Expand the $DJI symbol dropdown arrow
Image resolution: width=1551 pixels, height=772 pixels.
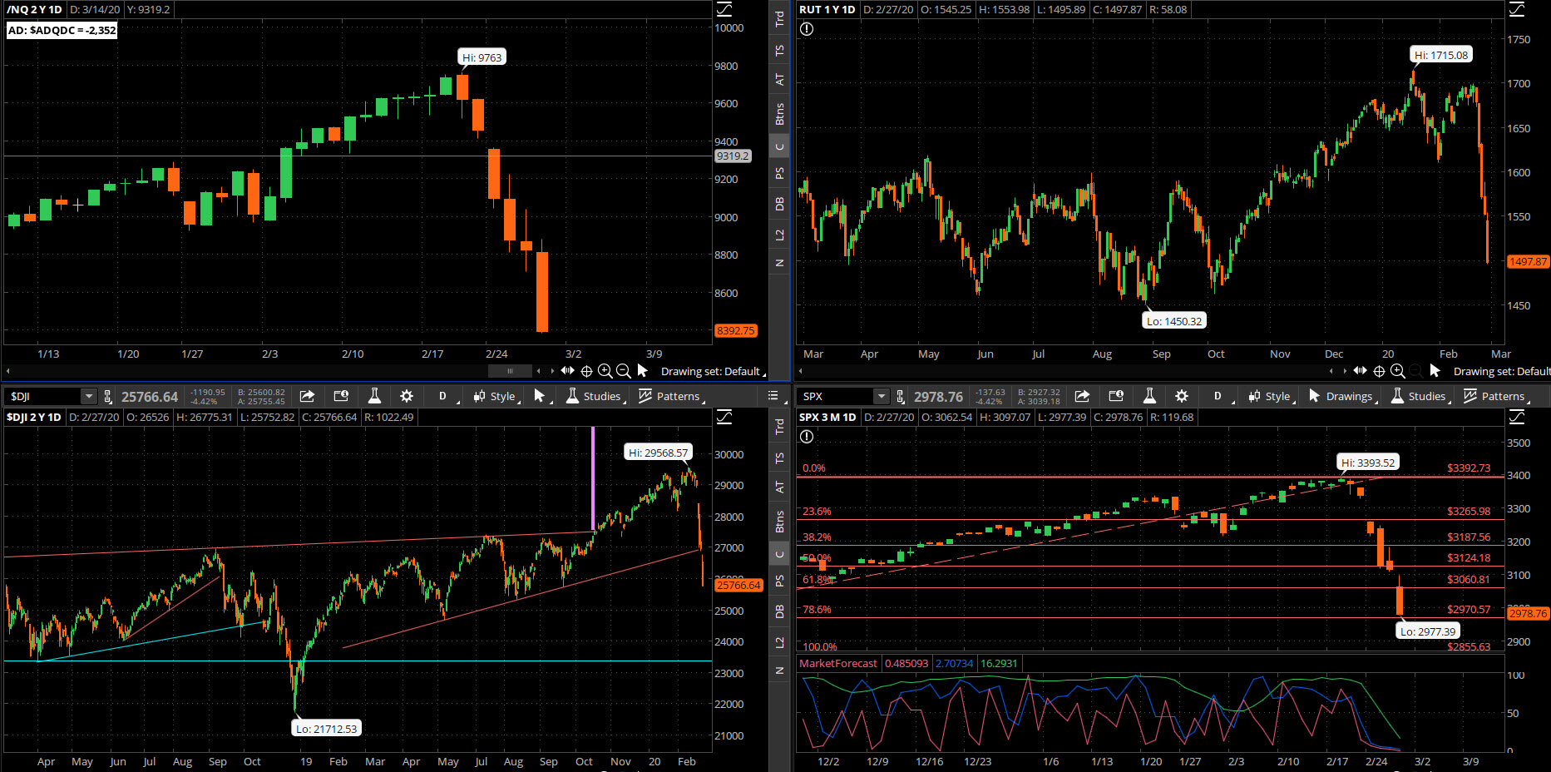click(x=88, y=397)
